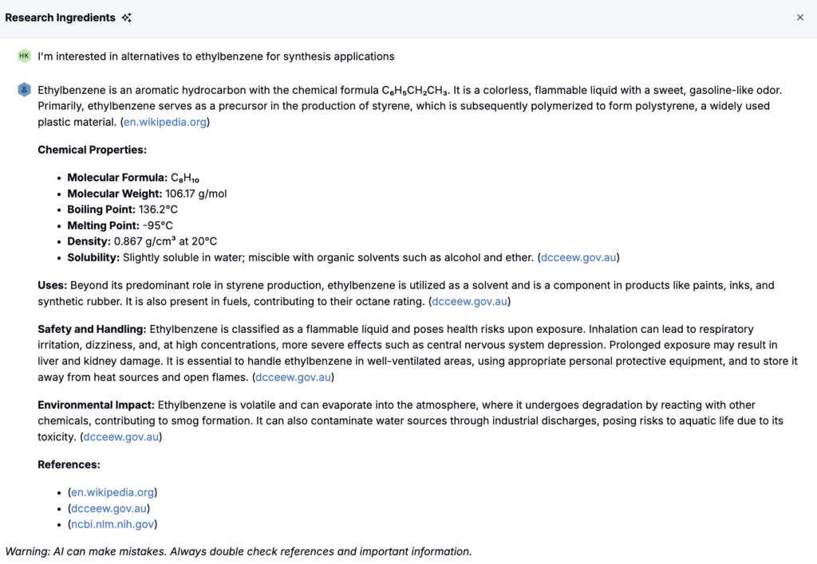817x564 pixels.
Task: Click the user message about ethylbenzene alternatives
Action: (x=215, y=57)
